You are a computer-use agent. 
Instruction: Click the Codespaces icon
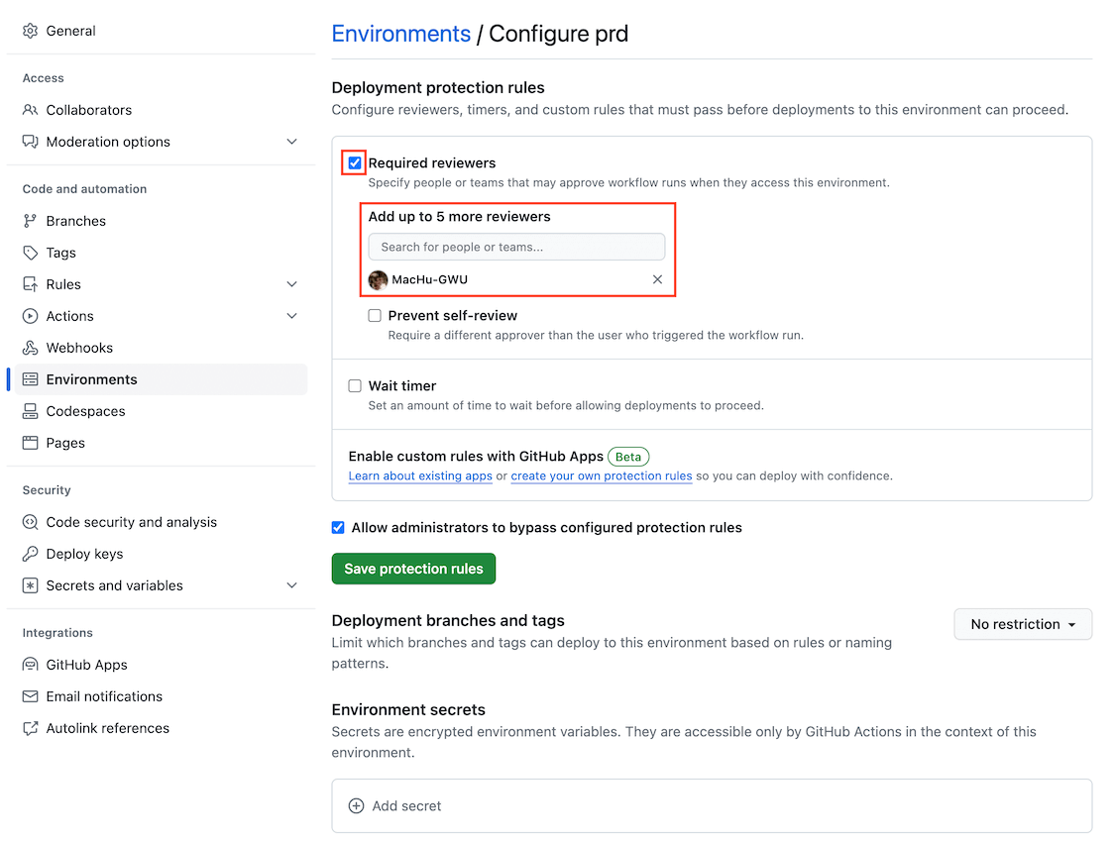pyautogui.click(x=30, y=411)
